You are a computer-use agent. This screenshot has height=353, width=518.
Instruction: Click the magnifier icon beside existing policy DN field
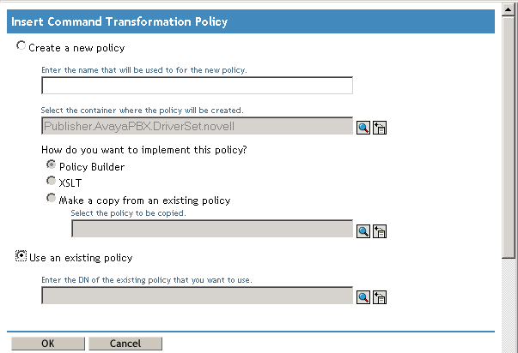click(x=363, y=296)
